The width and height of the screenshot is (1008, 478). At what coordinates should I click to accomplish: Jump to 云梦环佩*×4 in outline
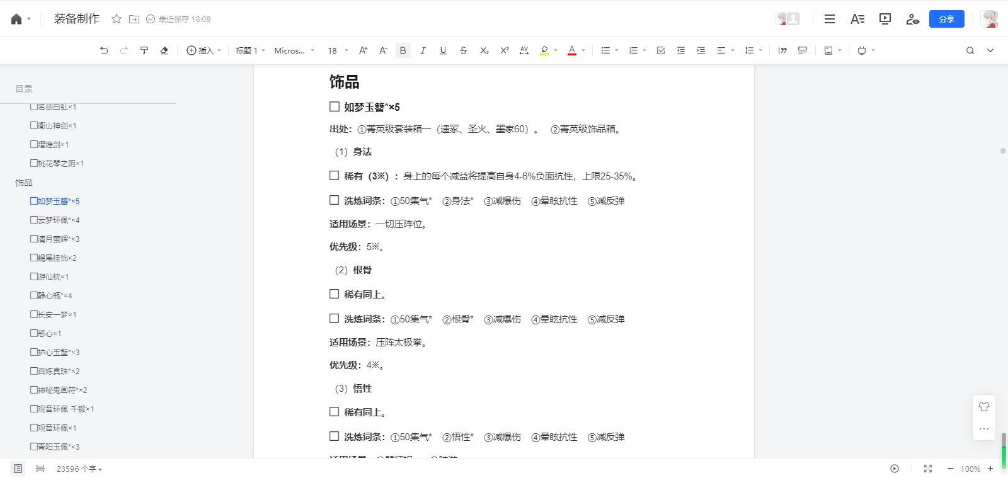point(55,220)
